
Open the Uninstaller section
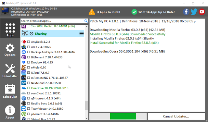10,71
